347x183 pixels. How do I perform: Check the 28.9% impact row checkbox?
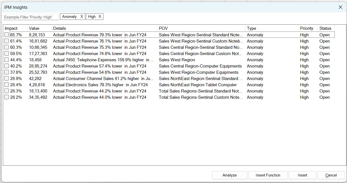7,78
